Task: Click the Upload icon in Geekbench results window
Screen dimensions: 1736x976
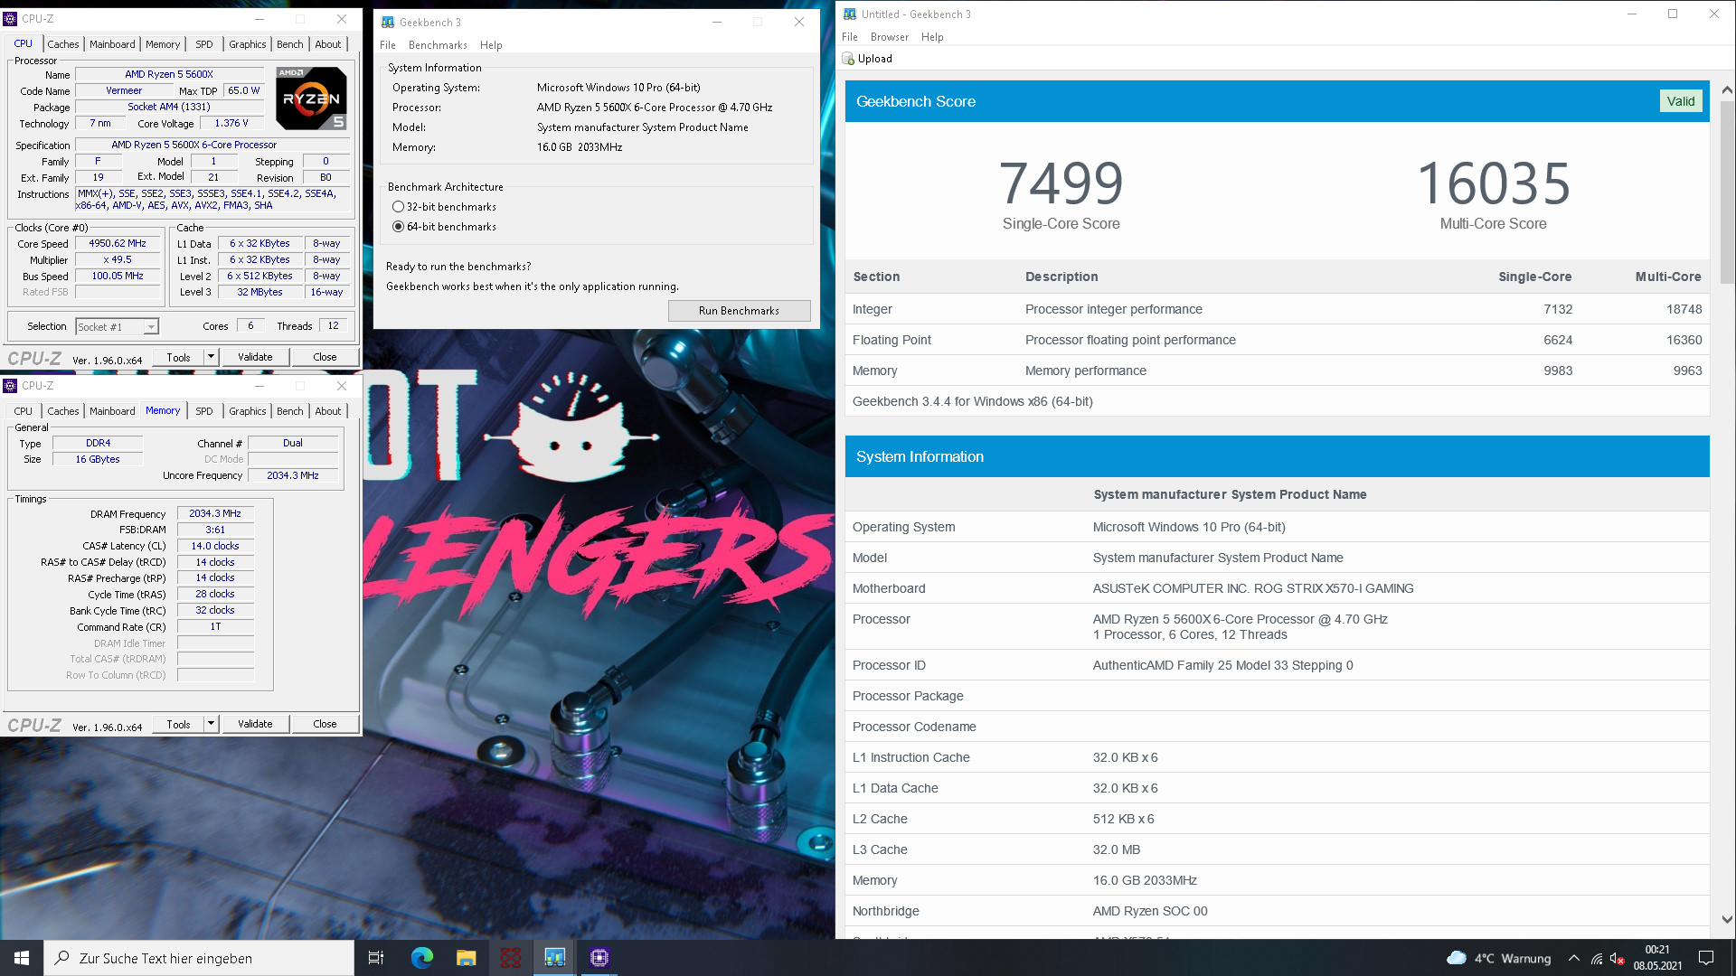Action: coord(848,59)
